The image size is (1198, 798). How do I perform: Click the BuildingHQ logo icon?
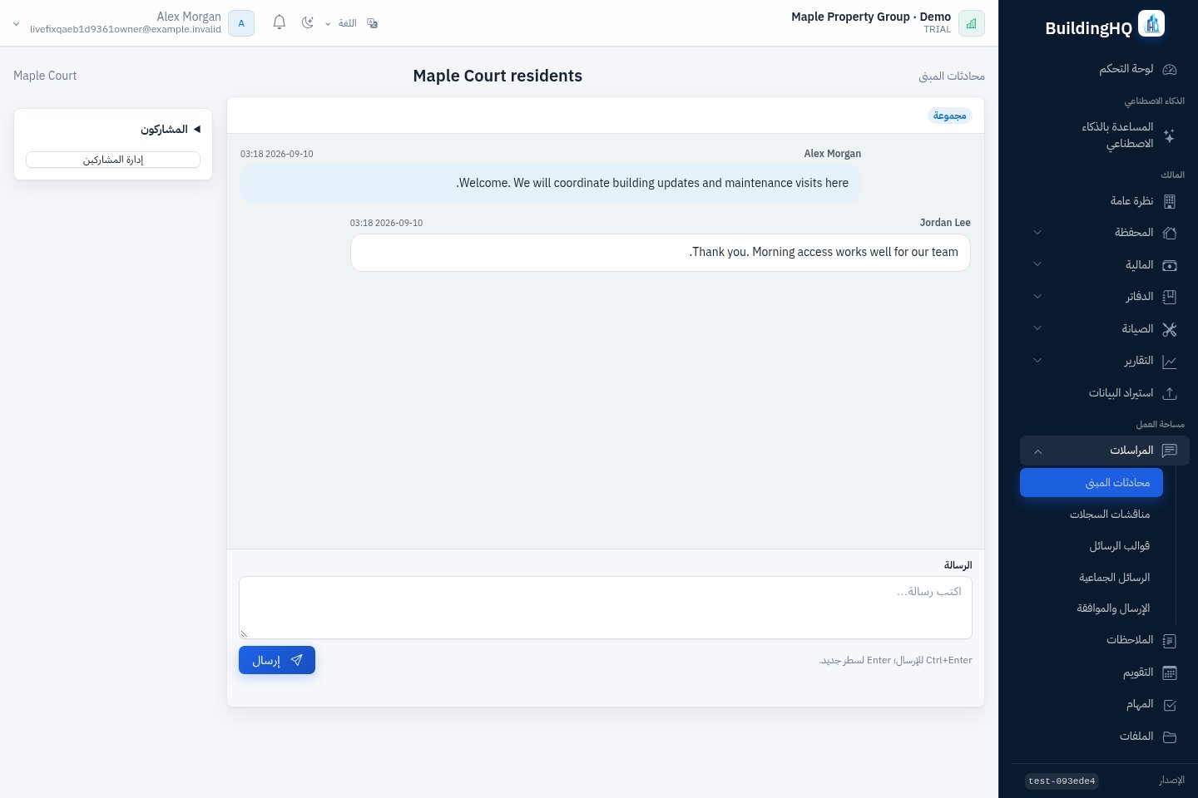[1151, 23]
